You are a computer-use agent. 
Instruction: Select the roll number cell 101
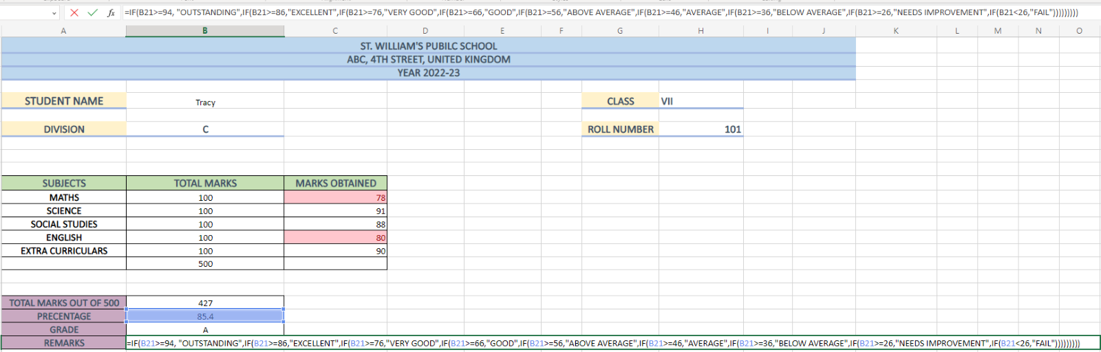coord(701,129)
